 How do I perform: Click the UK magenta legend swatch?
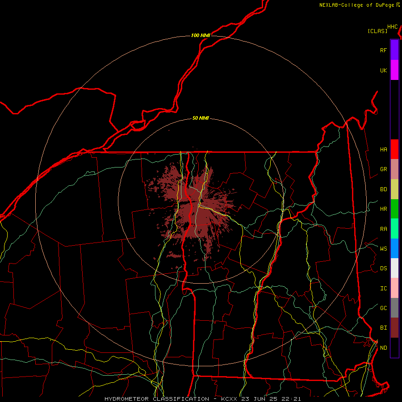[394, 70]
